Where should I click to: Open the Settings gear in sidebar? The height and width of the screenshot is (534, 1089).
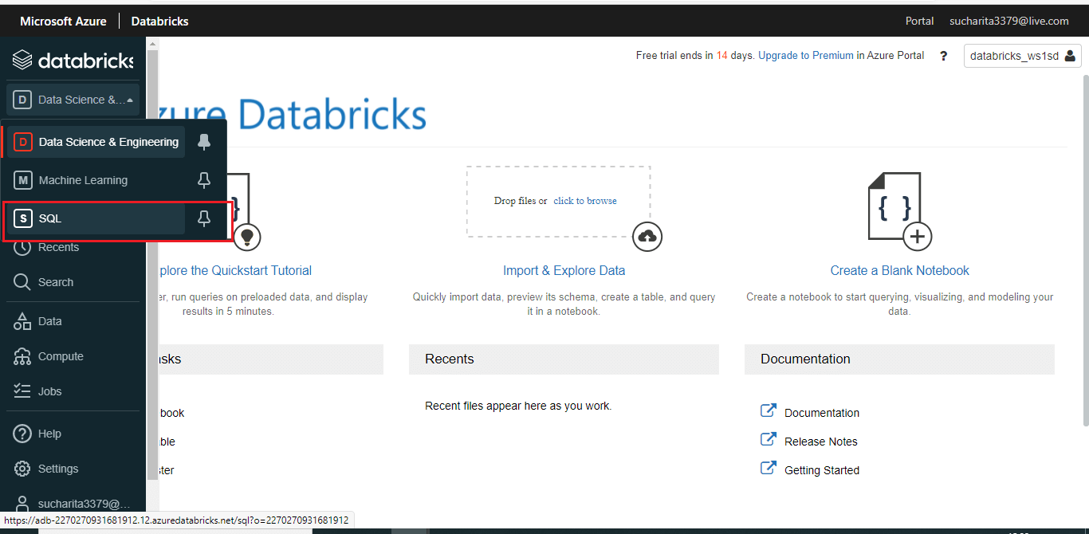(22, 469)
